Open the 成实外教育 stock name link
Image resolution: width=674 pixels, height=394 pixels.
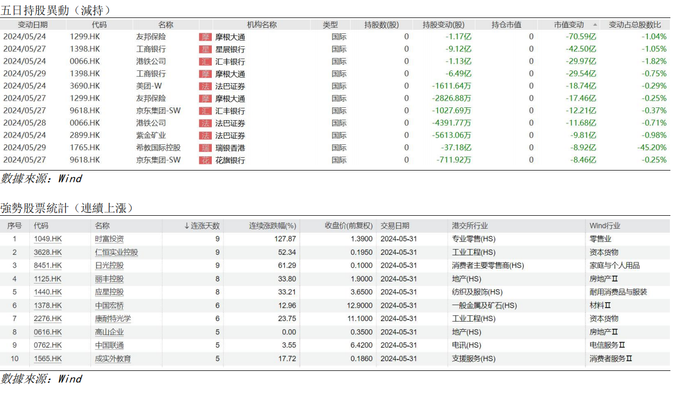pos(113,359)
